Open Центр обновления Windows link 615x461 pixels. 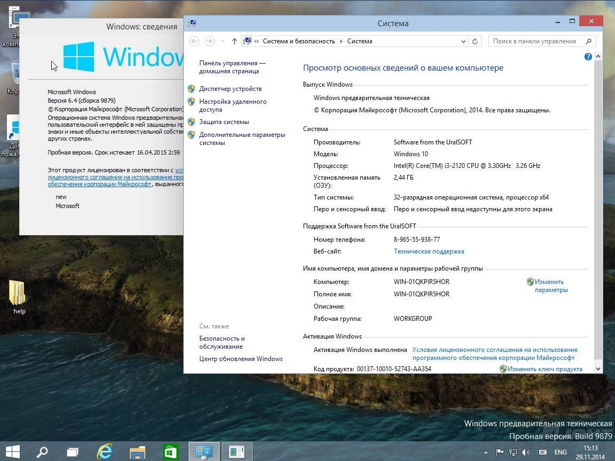click(241, 359)
